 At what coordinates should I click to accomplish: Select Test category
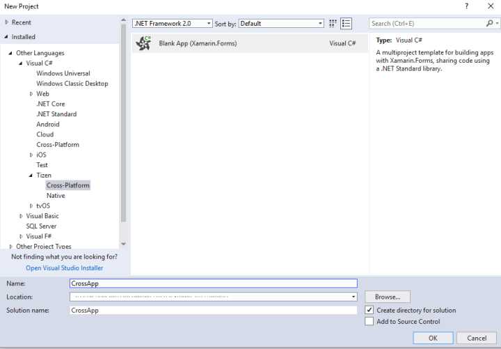42,165
